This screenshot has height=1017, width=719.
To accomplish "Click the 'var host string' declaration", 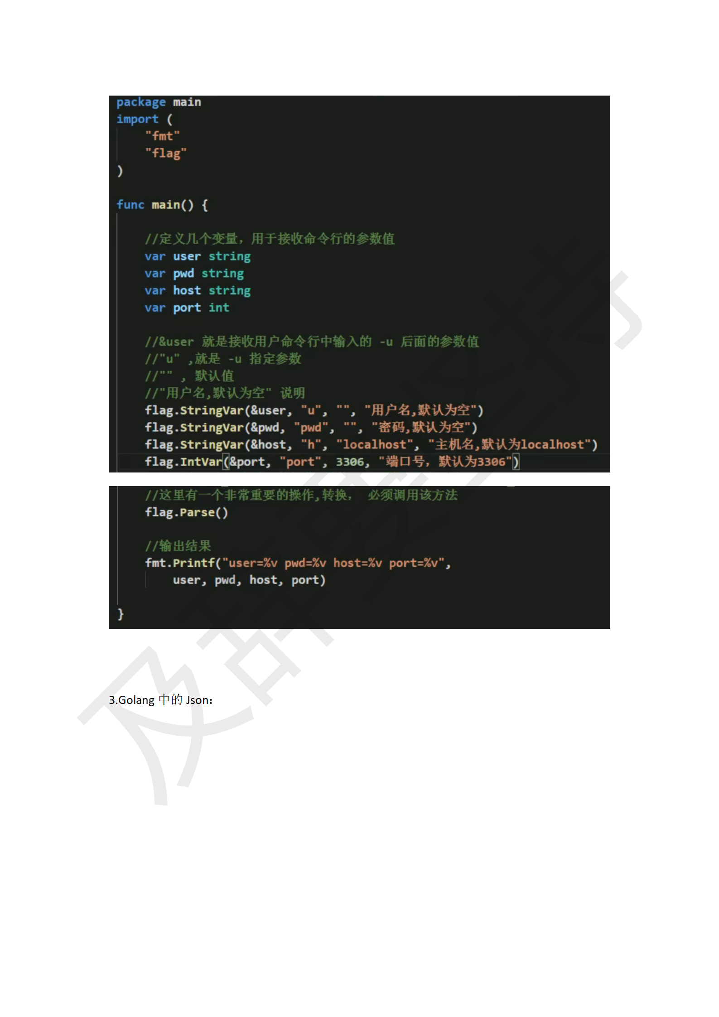I will [x=198, y=291].
